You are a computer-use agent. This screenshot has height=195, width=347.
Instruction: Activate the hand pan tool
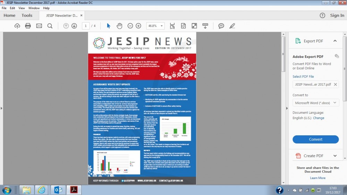(x=119, y=26)
